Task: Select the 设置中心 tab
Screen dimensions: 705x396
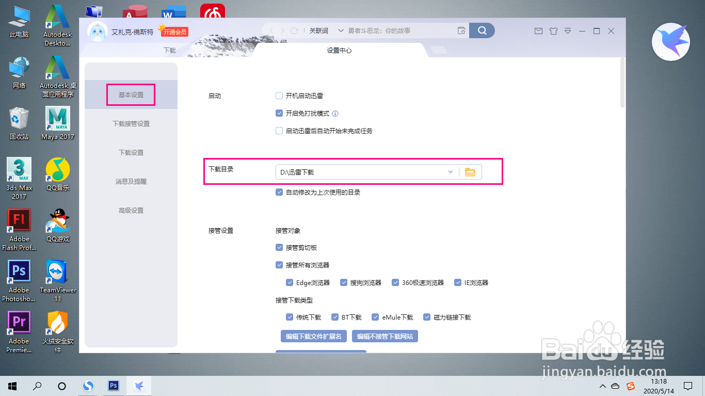Action: [x=340, y=51]
